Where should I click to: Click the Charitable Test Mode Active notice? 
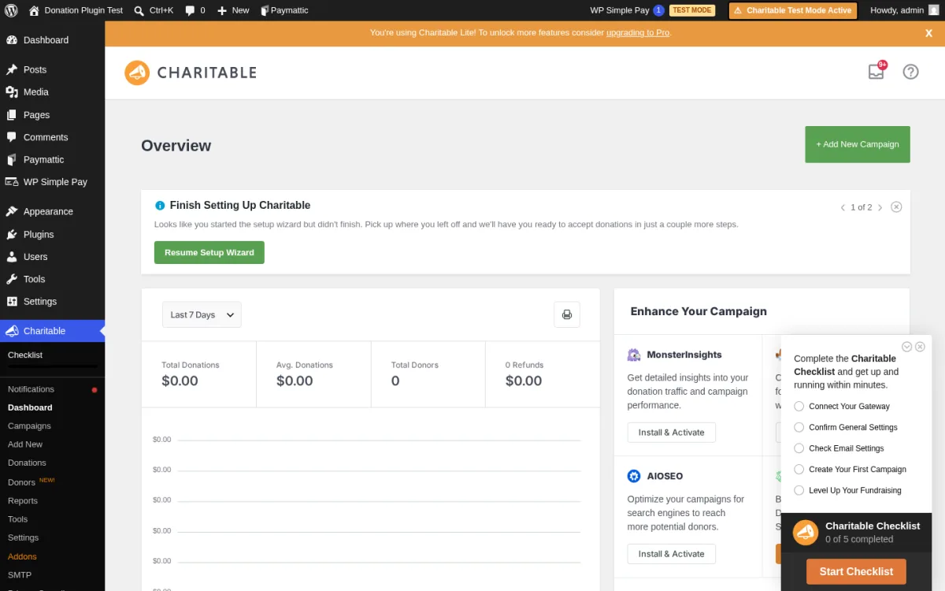pyautogui.click(x=793, y=10)
